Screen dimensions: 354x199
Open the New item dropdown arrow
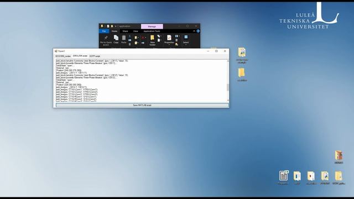click(x=161, y=35)
